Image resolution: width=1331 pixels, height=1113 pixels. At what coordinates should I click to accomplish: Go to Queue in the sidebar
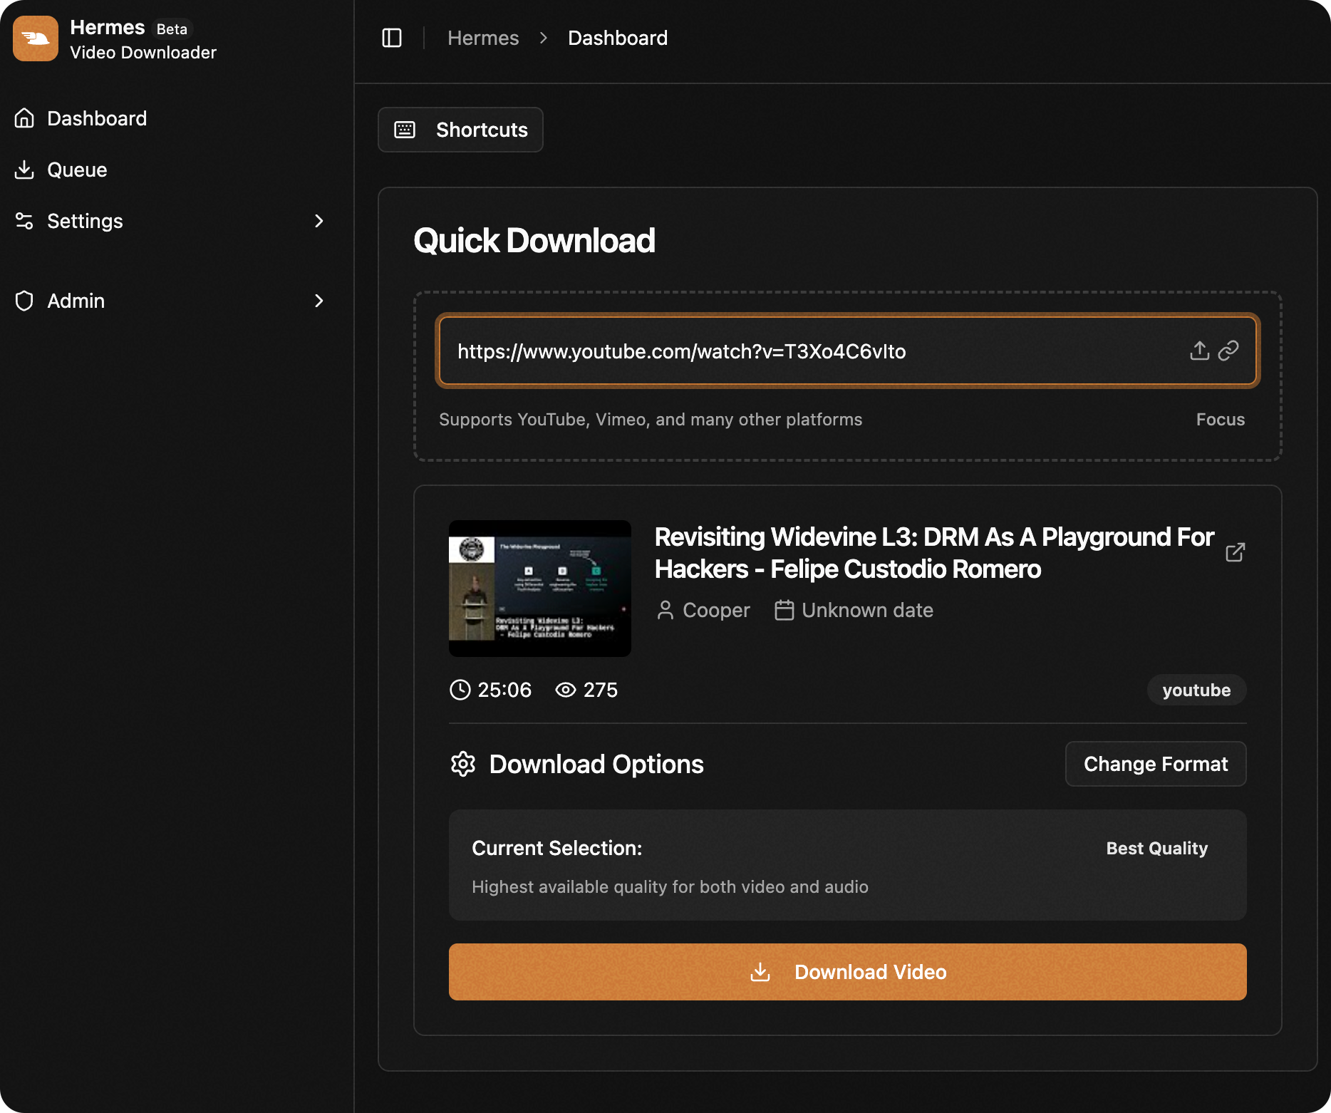77,170
